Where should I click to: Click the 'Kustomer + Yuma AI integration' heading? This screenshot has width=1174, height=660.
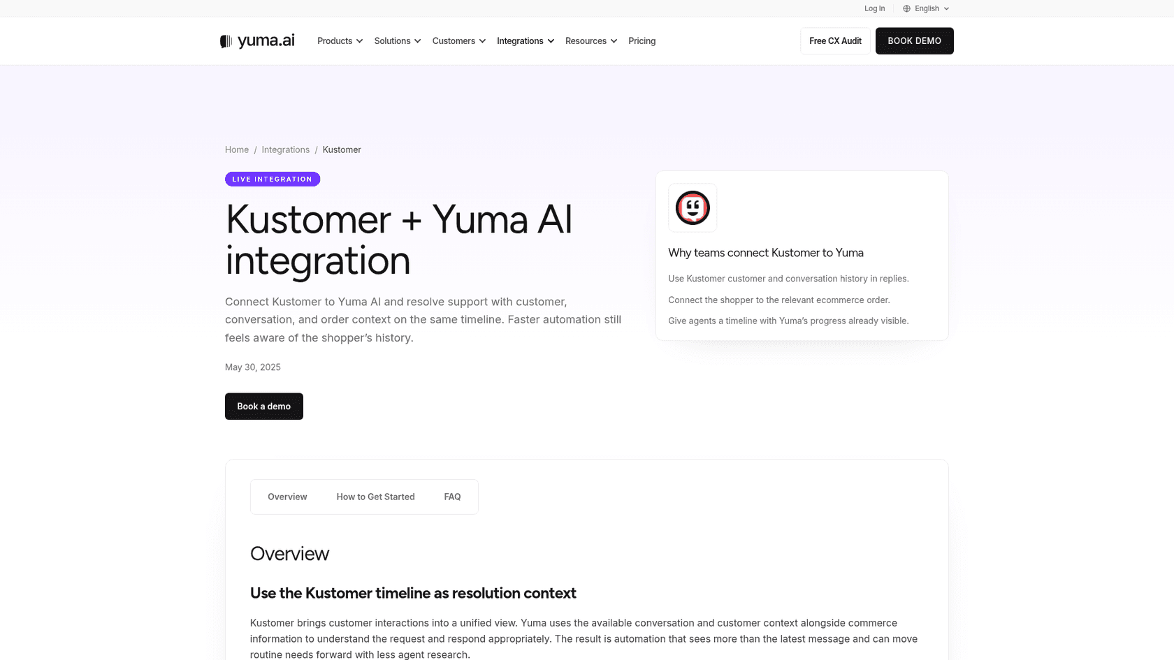click(x=399, y=240)
